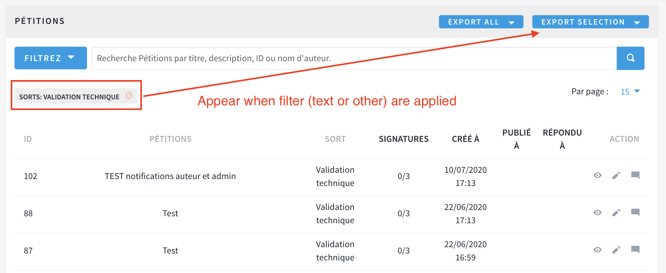Image resolution: width=666 pixels, height=273 pixels.
Task: Click the magnifier search button
Action: point(630,58)
